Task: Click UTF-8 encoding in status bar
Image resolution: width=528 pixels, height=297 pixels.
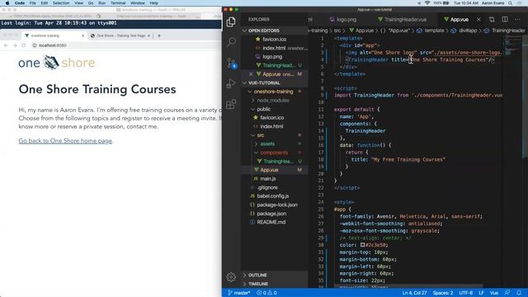Action: point(465,293)
